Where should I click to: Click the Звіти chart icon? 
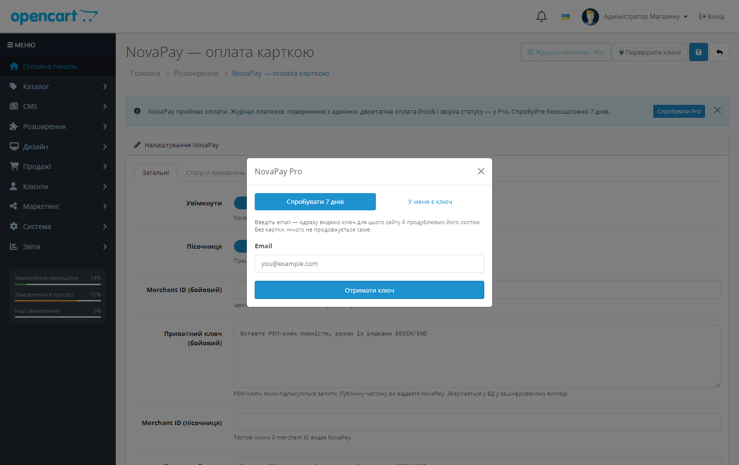[x=13, y=246]
